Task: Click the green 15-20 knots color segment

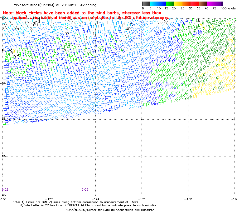Action: [x=170, y=4]
